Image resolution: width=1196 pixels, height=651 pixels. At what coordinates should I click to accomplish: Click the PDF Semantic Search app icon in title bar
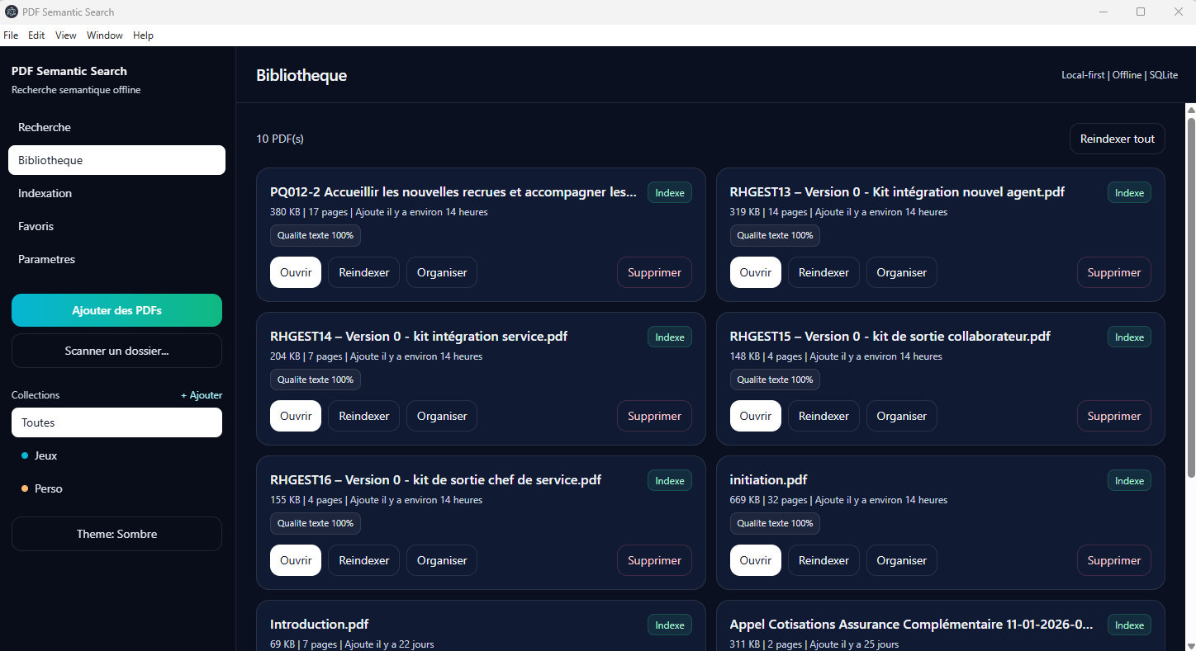(12, 12)
